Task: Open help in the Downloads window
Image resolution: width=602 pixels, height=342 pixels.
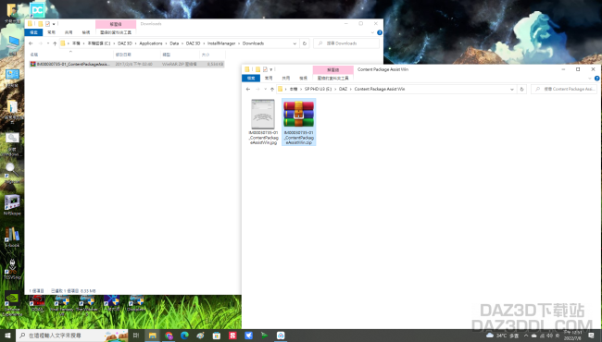Action: pyautogui.click(x=380, y=32)
